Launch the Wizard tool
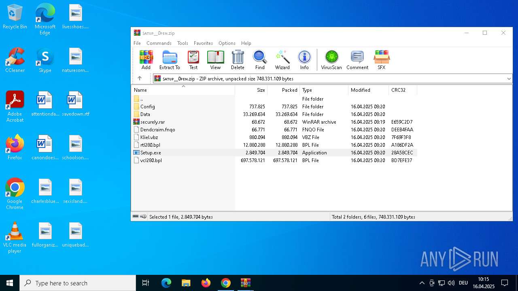518x291 pixels. pyautogui.click(x=282, y=60)
